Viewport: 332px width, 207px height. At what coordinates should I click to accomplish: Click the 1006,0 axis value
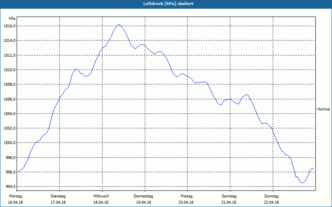coord(9,99)
